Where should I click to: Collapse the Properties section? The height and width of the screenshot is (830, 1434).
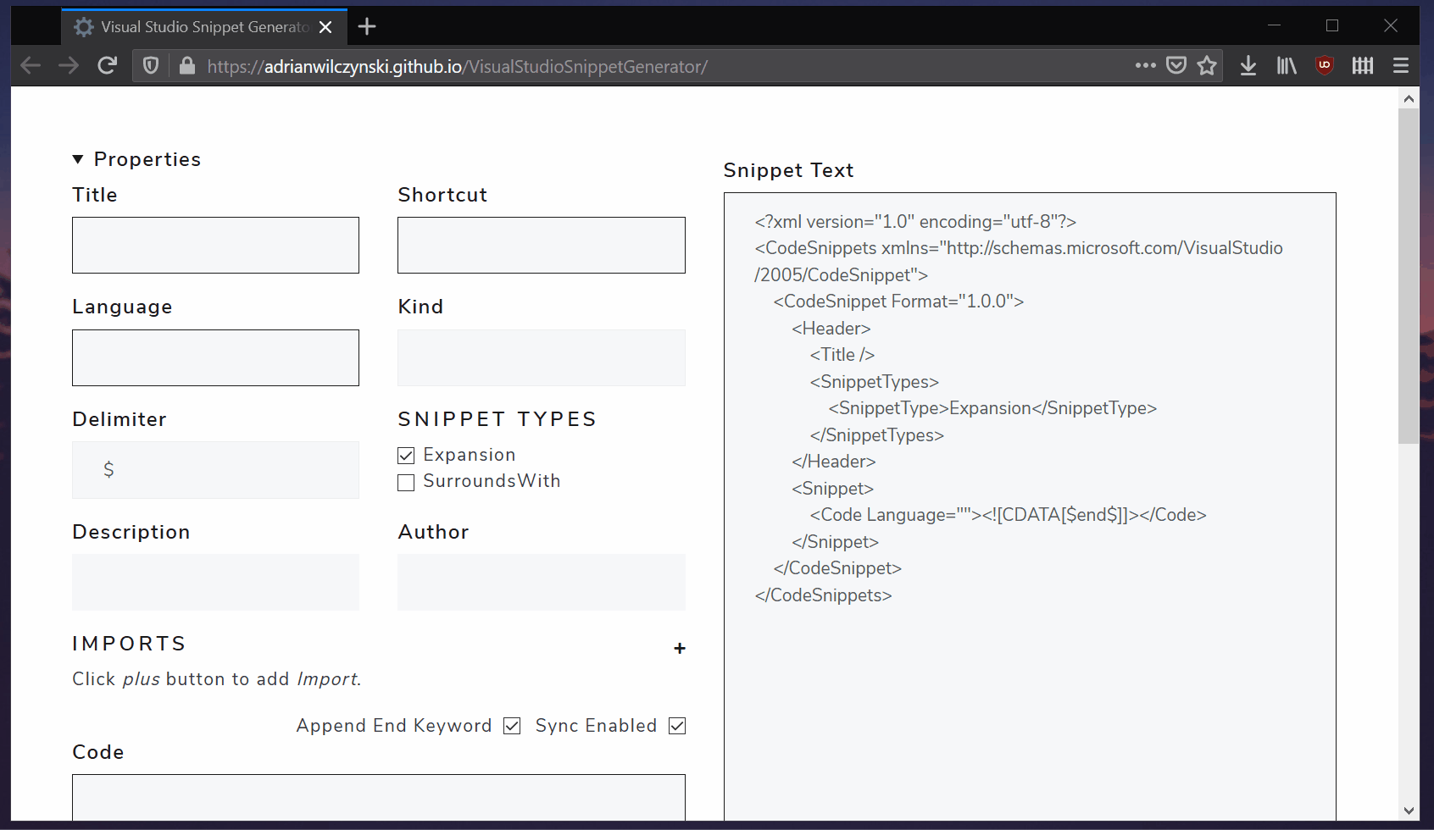click(78, 159)
